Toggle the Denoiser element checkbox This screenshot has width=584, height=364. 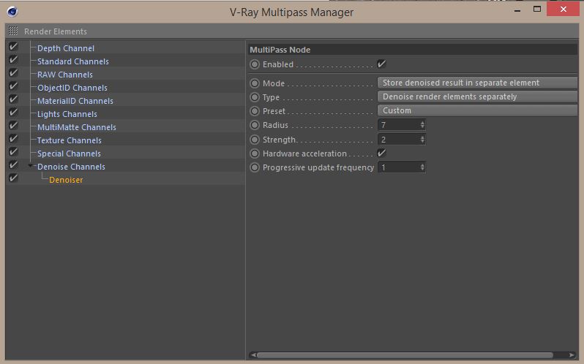point(13,178)
